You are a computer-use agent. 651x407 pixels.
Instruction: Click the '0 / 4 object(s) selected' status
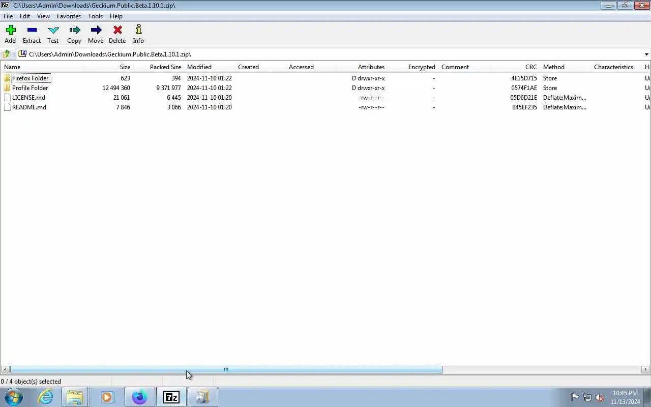31,382
